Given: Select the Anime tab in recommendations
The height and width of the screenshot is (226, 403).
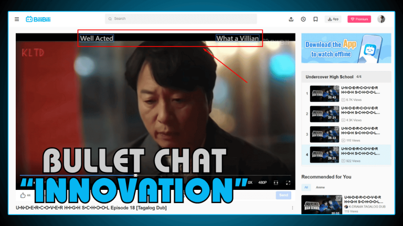Looking at the screenshot, I should click(320, 187).
